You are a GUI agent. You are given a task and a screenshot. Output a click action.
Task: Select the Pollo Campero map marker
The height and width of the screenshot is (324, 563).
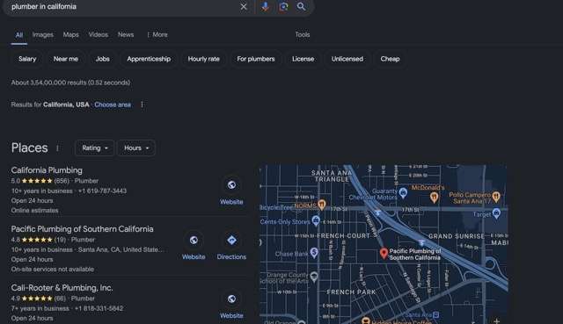click(x=496, y=196)
